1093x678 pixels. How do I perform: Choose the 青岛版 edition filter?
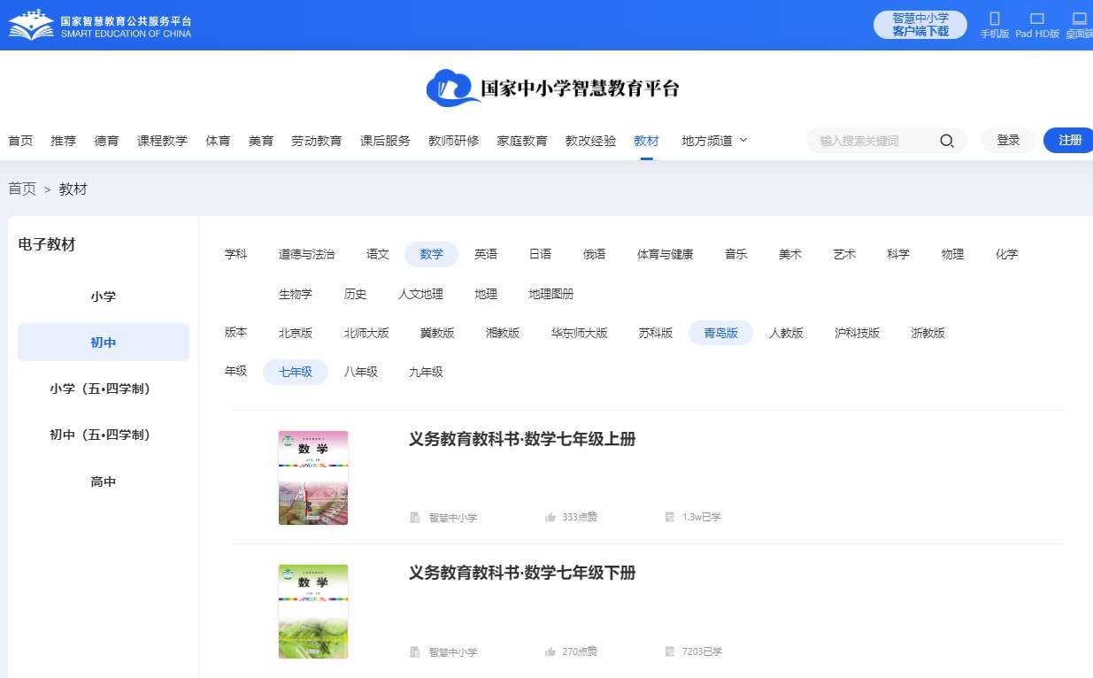tap(720, 333)
